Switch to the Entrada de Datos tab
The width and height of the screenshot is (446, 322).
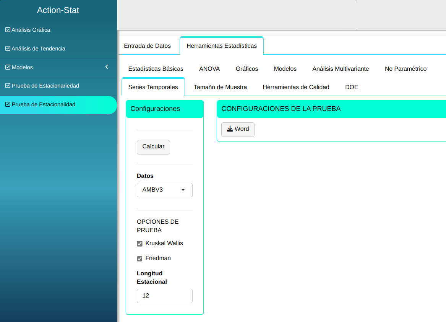pos(147,46)
